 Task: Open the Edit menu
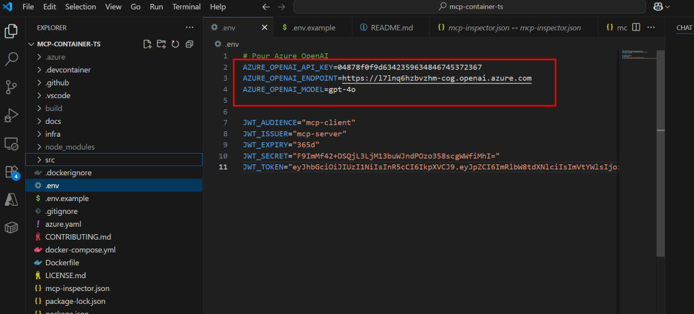click(49, 7)
